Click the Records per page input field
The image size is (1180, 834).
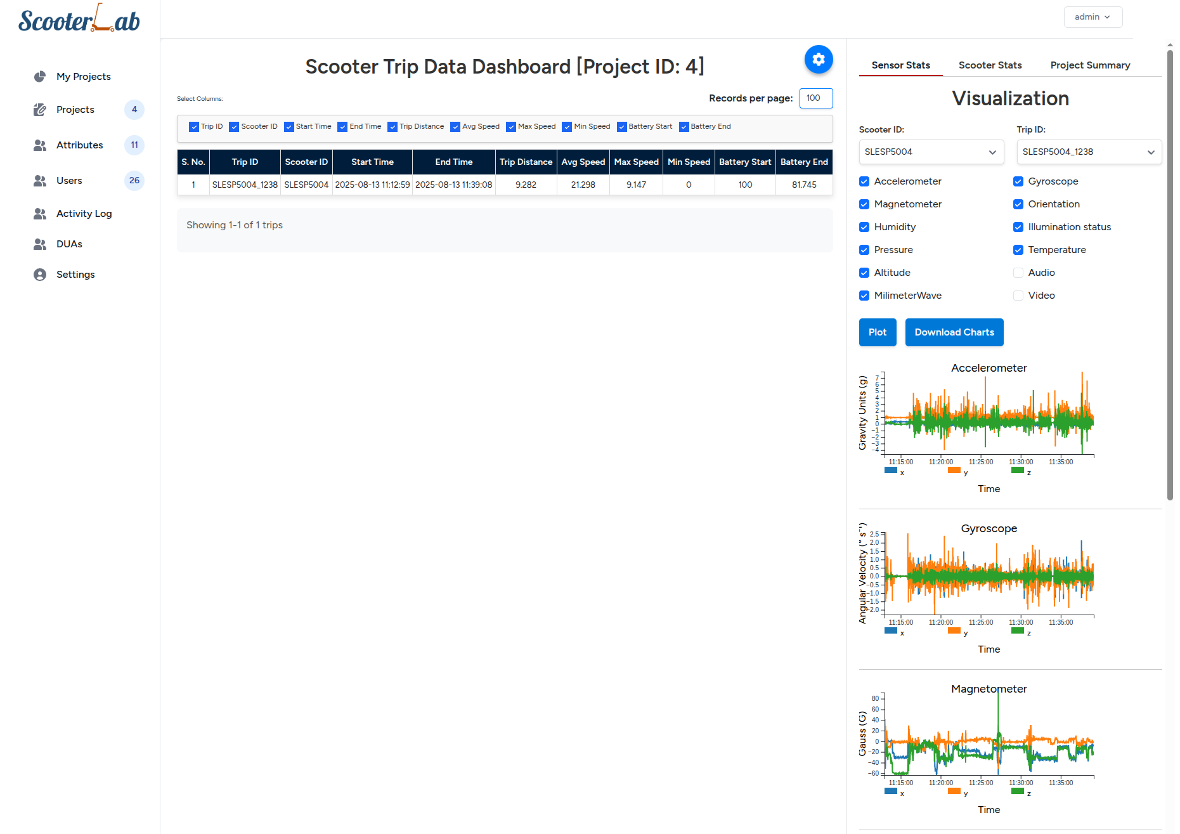pos(815,98)
